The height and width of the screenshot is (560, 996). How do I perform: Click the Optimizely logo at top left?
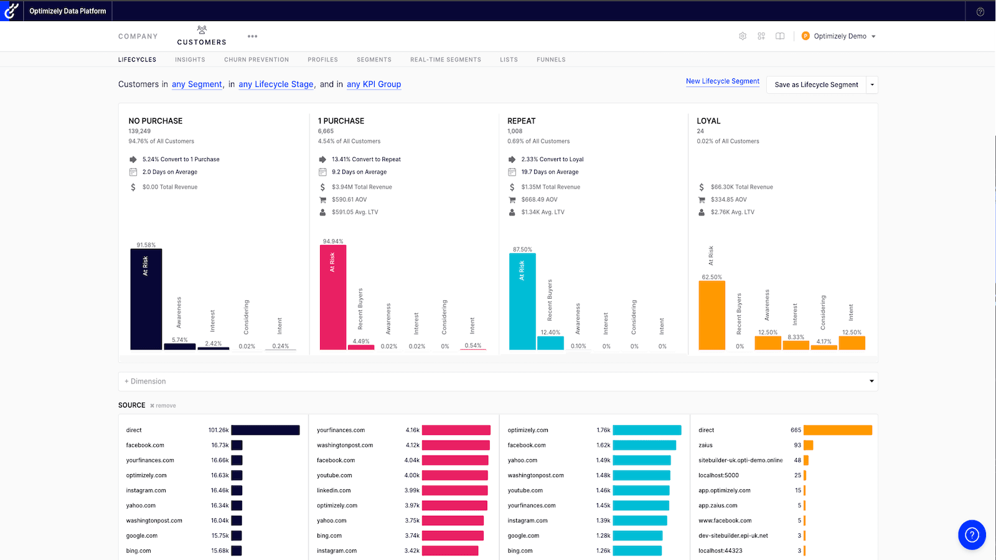coord(10,10)
